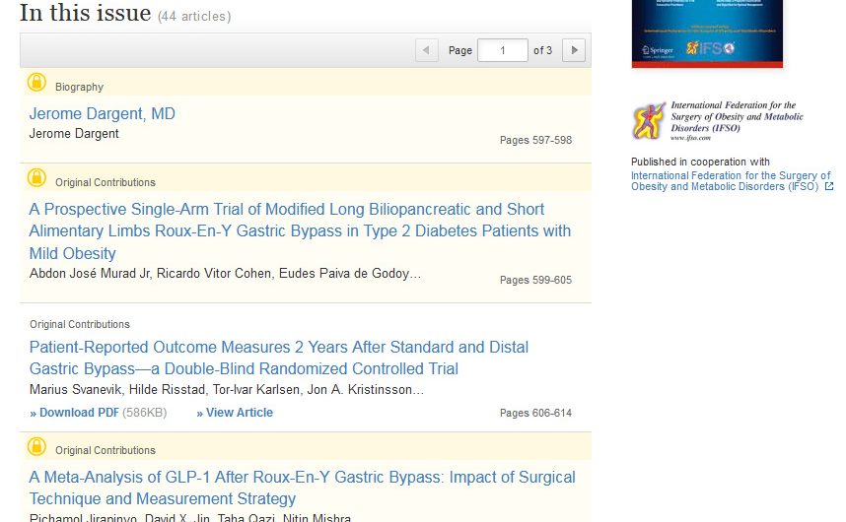Open the Jerome Dargent, MD article

(x=102, y=114)
